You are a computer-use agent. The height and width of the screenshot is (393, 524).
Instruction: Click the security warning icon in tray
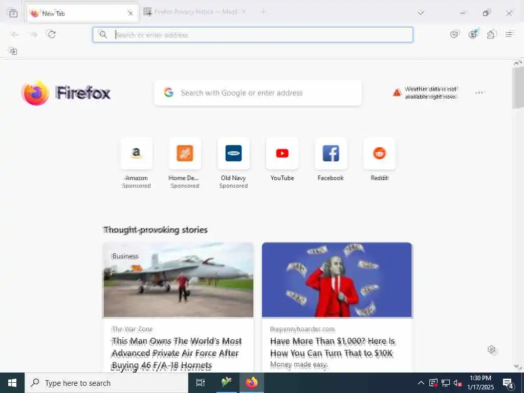pos(433,383)
